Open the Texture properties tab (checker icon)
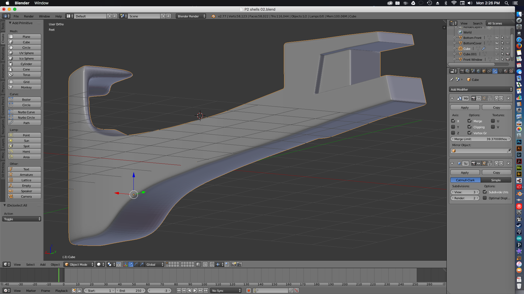Viewport: 524px width, 294px height. pyautogui.click(x=511, y=71)
